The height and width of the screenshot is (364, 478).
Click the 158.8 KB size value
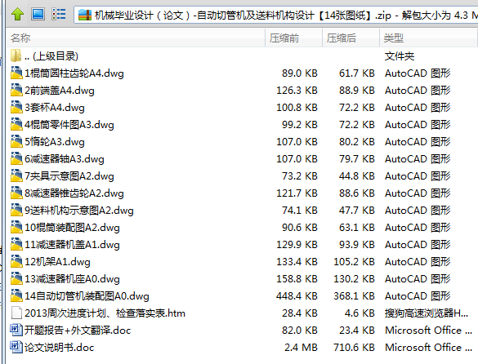tap(297, 279)
